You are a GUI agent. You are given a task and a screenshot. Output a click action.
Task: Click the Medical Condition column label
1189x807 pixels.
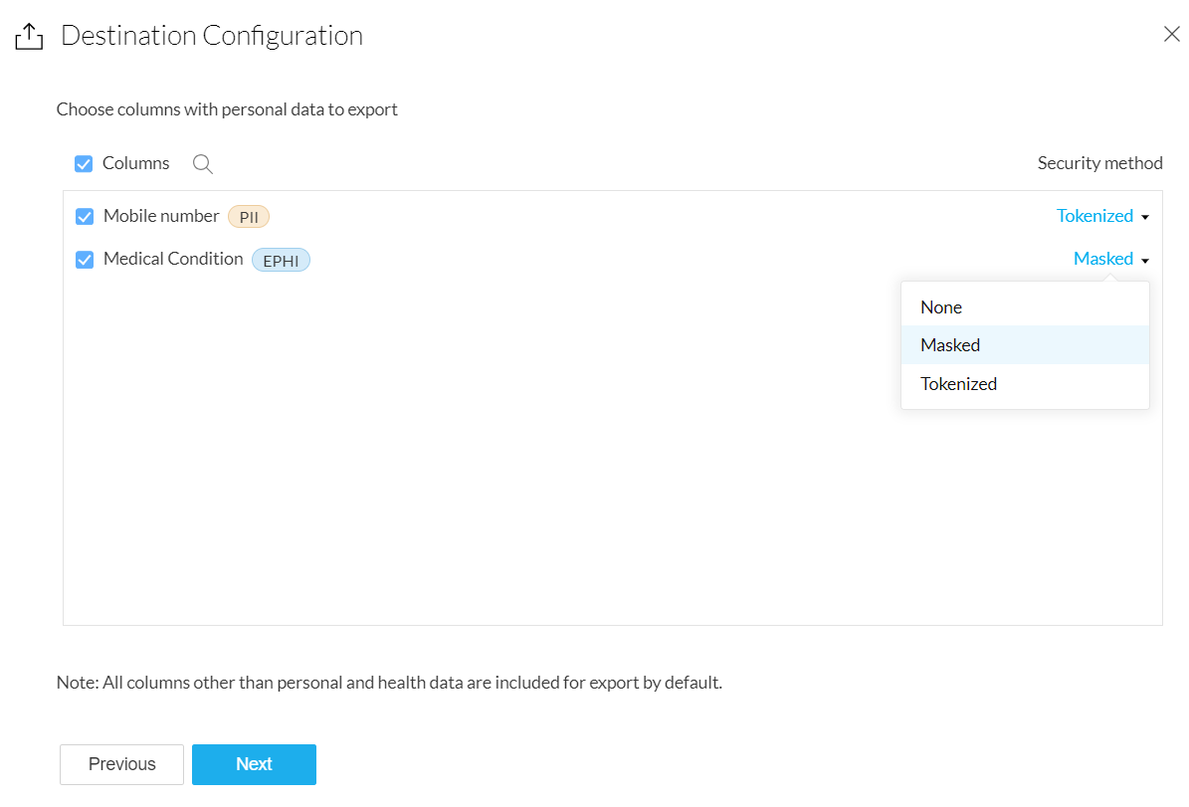coord(173,259)
